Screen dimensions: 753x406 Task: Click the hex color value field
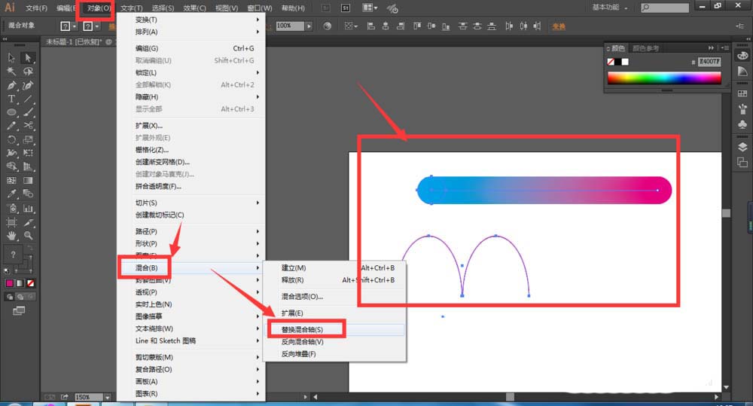(x=709, y=62)
